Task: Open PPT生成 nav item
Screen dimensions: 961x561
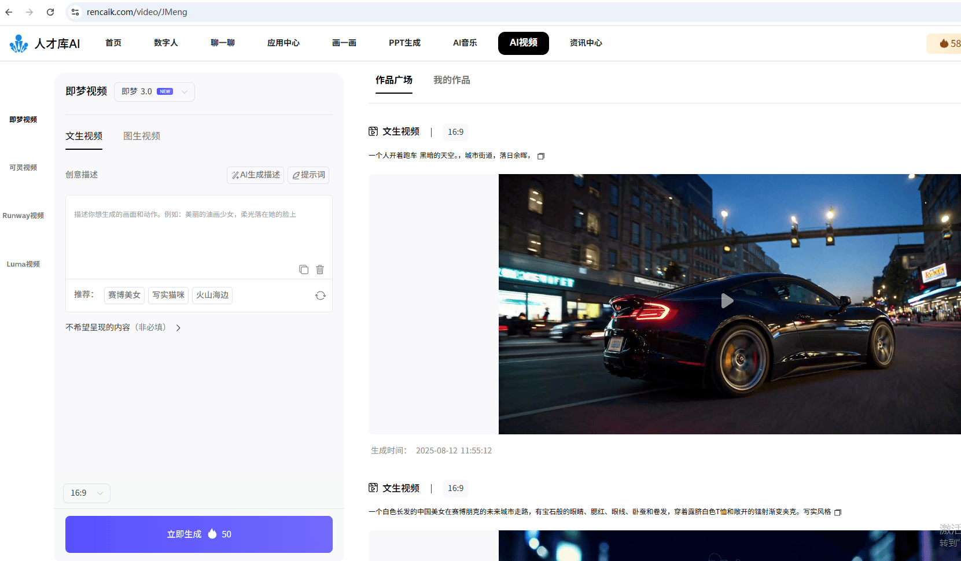Action: [x=404, y=43]
